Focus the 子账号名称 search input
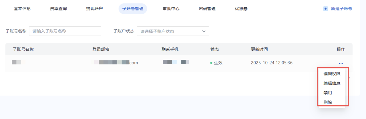 coord(65,31)
